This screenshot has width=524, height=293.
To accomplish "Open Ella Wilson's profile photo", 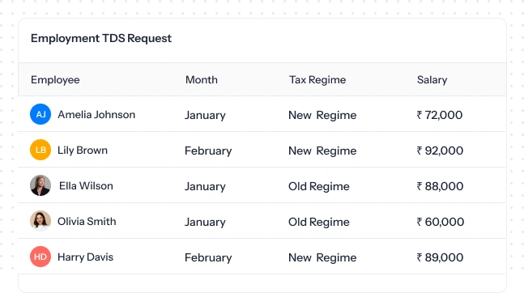I will click(x=40, y=185).
